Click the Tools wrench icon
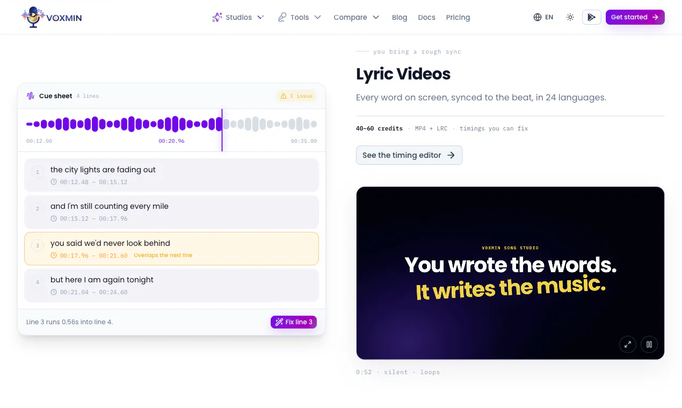 282,17
